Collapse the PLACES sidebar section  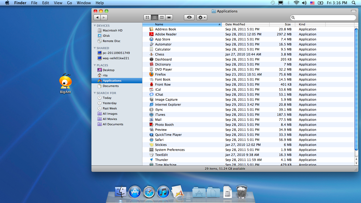tap(95, 65)
